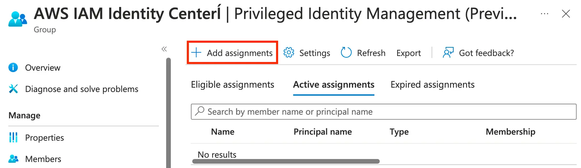Sort by Principal name column header
This screenshot has height=168, width=581.
(323, 132)
